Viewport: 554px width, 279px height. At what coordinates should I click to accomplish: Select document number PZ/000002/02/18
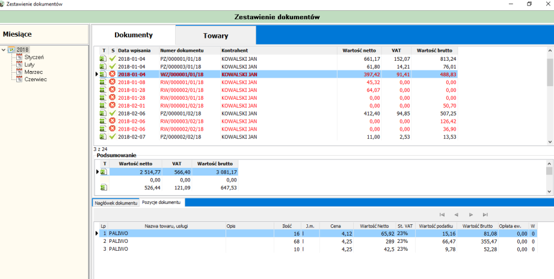point(180,136)
